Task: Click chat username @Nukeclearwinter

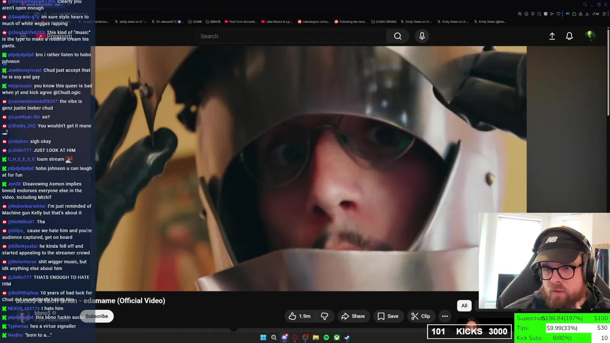Action: click(x=27, y=206)
